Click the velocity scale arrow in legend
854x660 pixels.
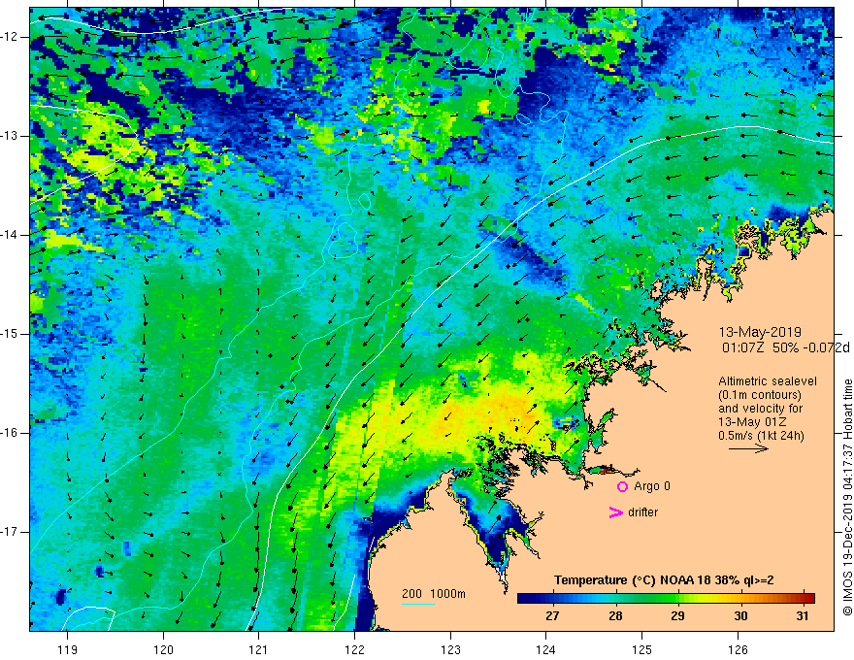point(748,448)
